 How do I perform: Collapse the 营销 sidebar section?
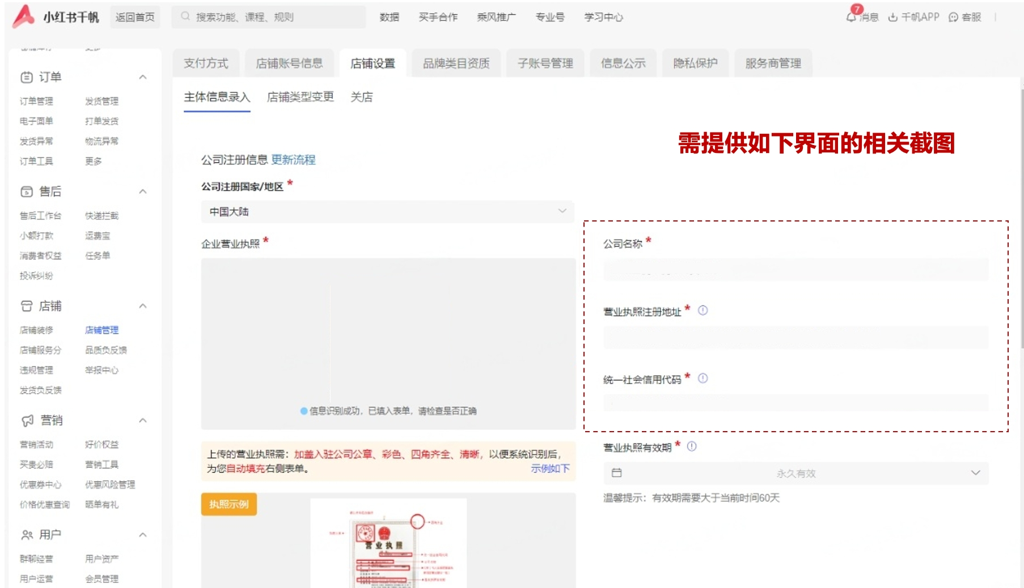coord(143,420)
